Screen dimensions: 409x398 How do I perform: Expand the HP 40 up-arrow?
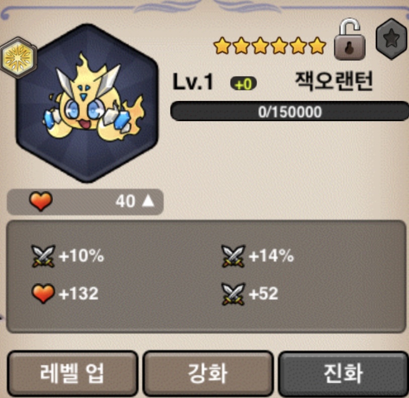(x=148, y=201)
